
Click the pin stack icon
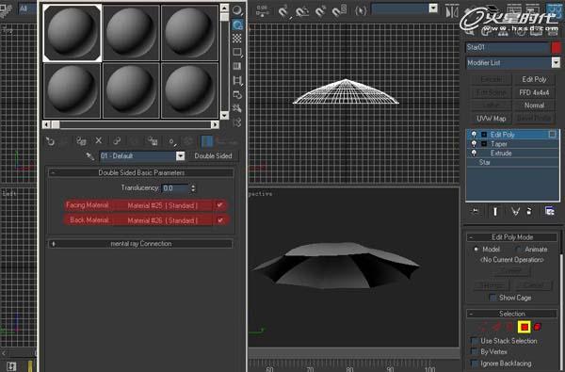point(476,211)
